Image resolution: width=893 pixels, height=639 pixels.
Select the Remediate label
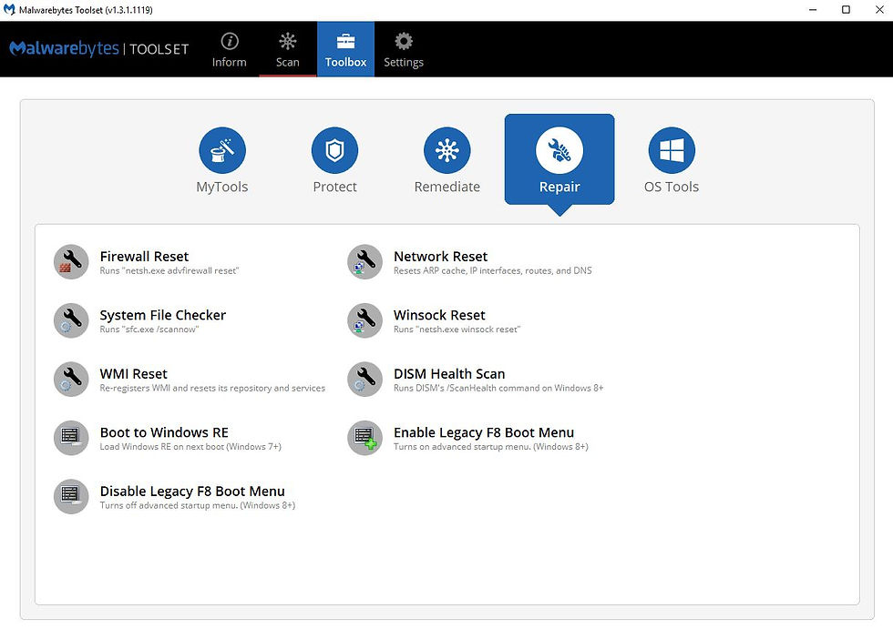[x=447, y=187]
